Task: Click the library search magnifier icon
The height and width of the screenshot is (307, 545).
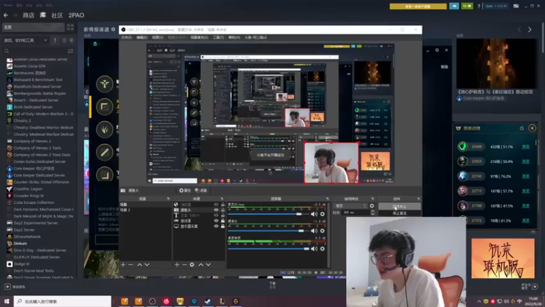Action: [7, 51]
